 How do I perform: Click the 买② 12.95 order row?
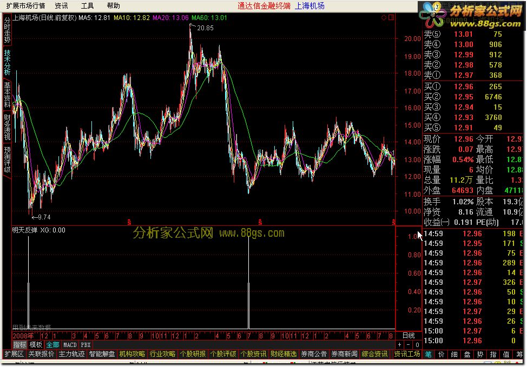coord(472,97)
